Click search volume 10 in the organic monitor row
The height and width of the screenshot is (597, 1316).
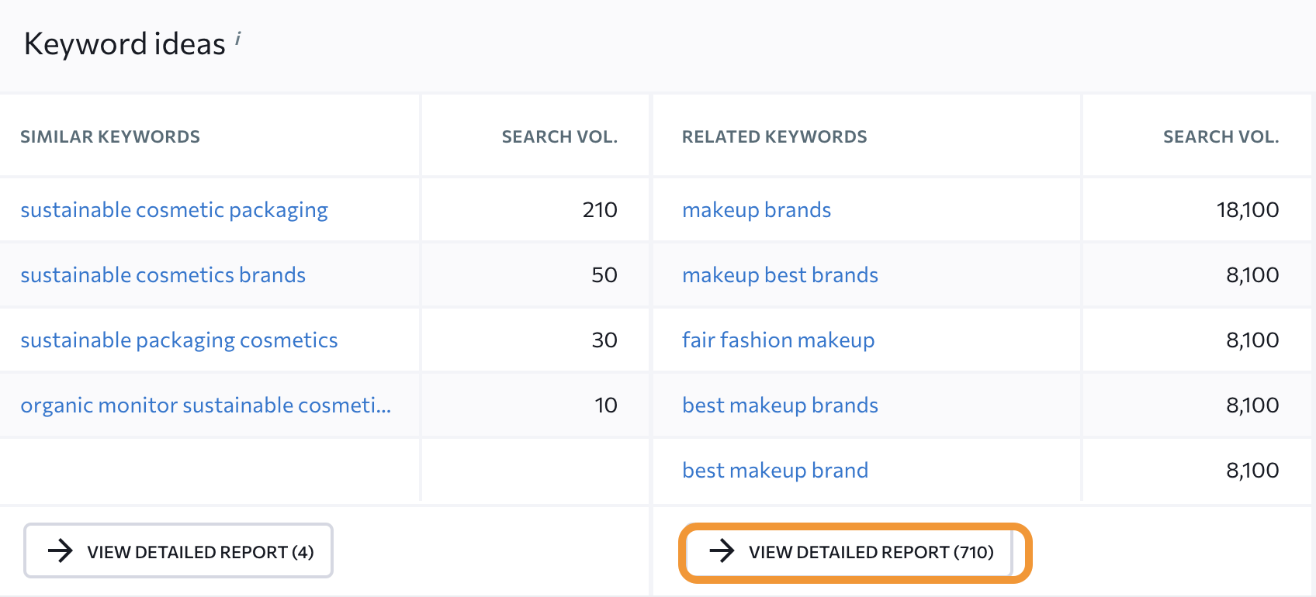pyautogui.click(x=605, y=405)
